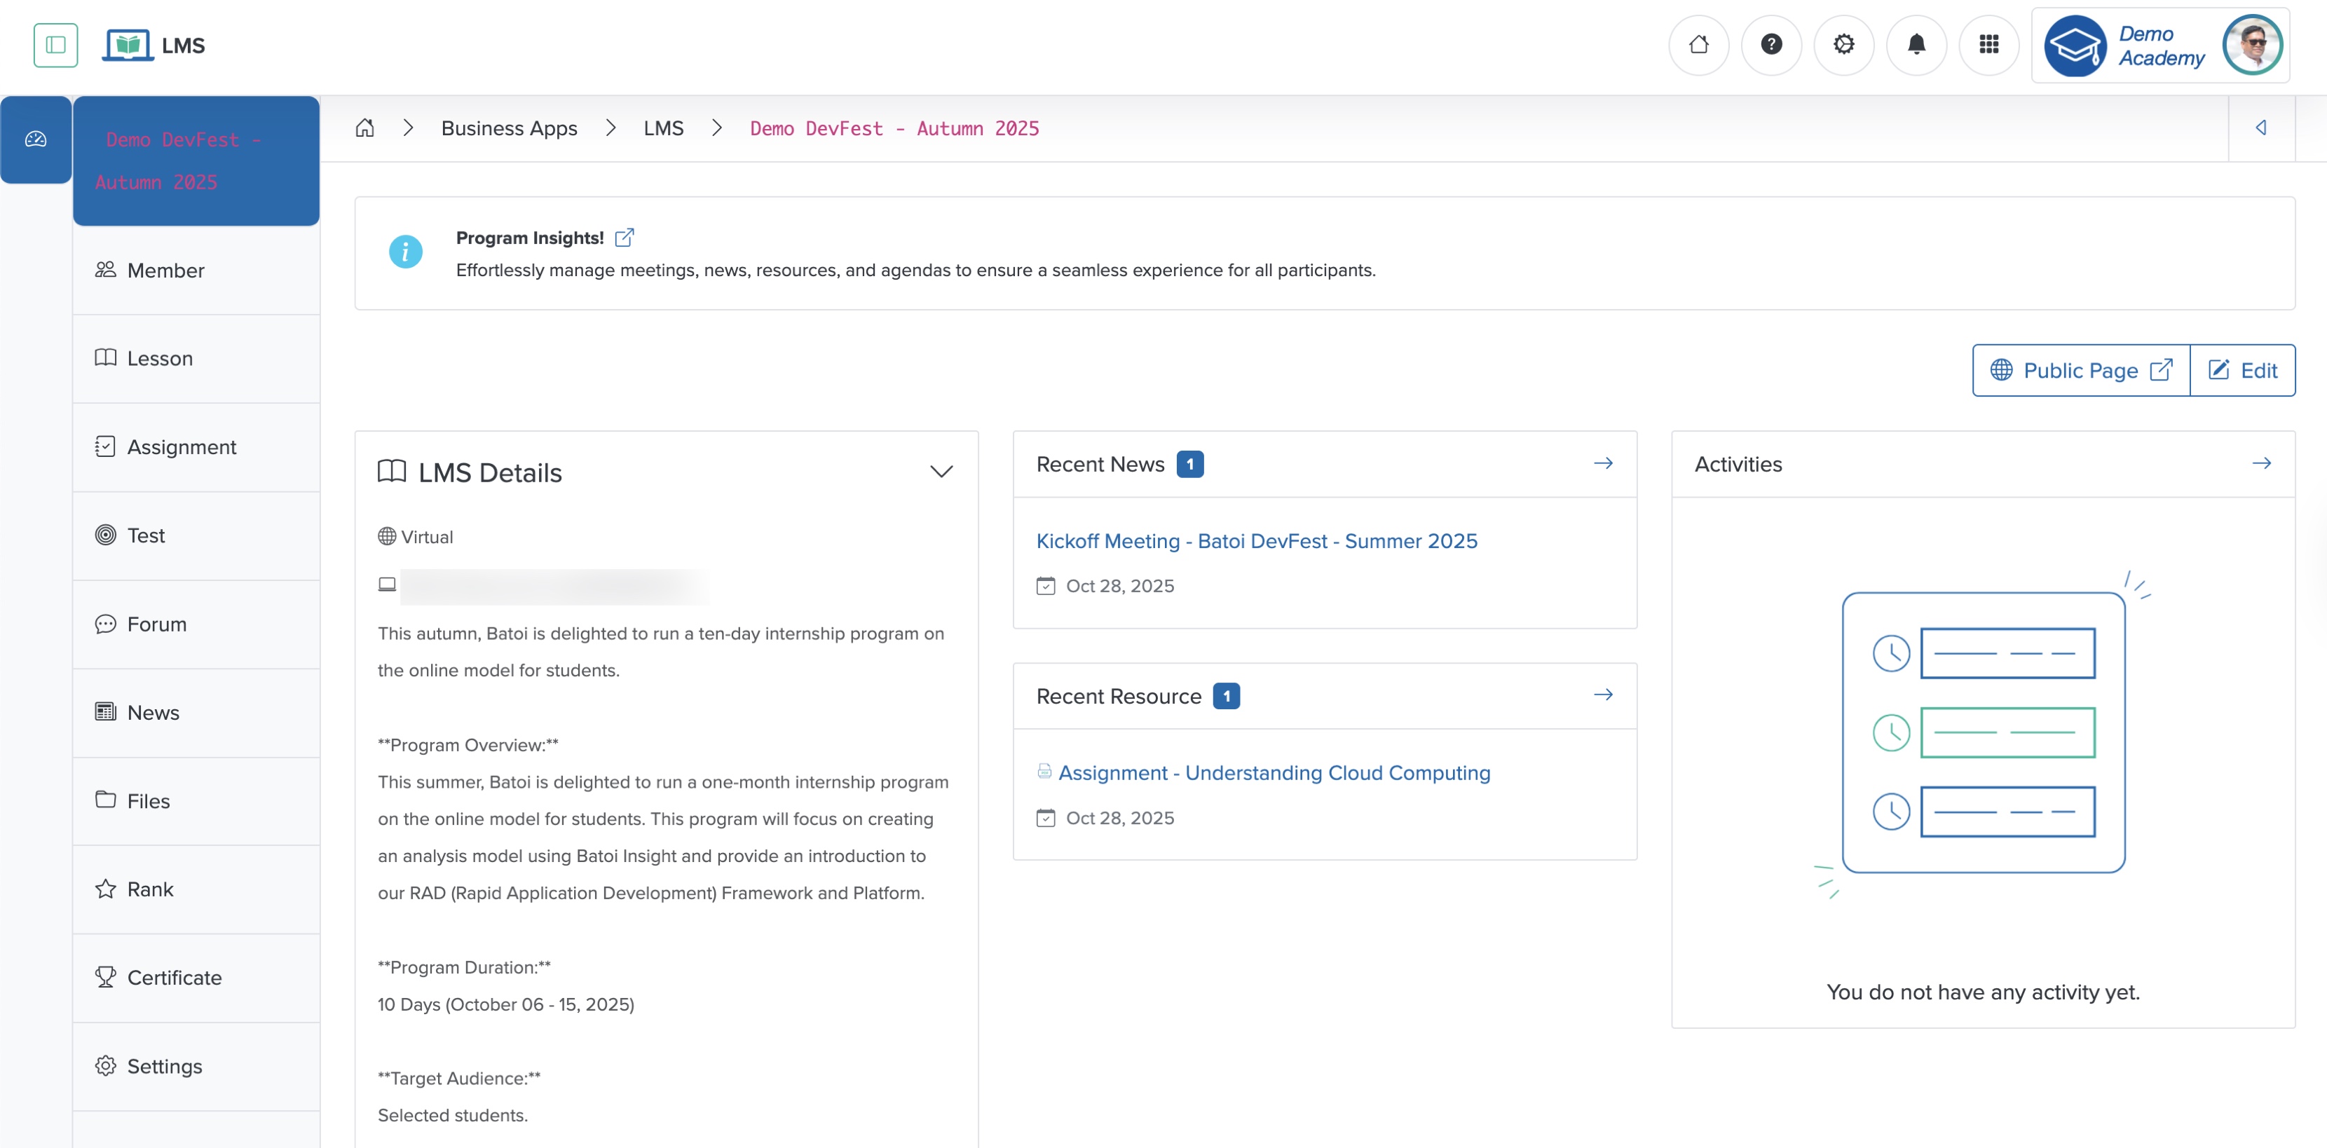Open the Forum chat icon

(x=106, y=624)
